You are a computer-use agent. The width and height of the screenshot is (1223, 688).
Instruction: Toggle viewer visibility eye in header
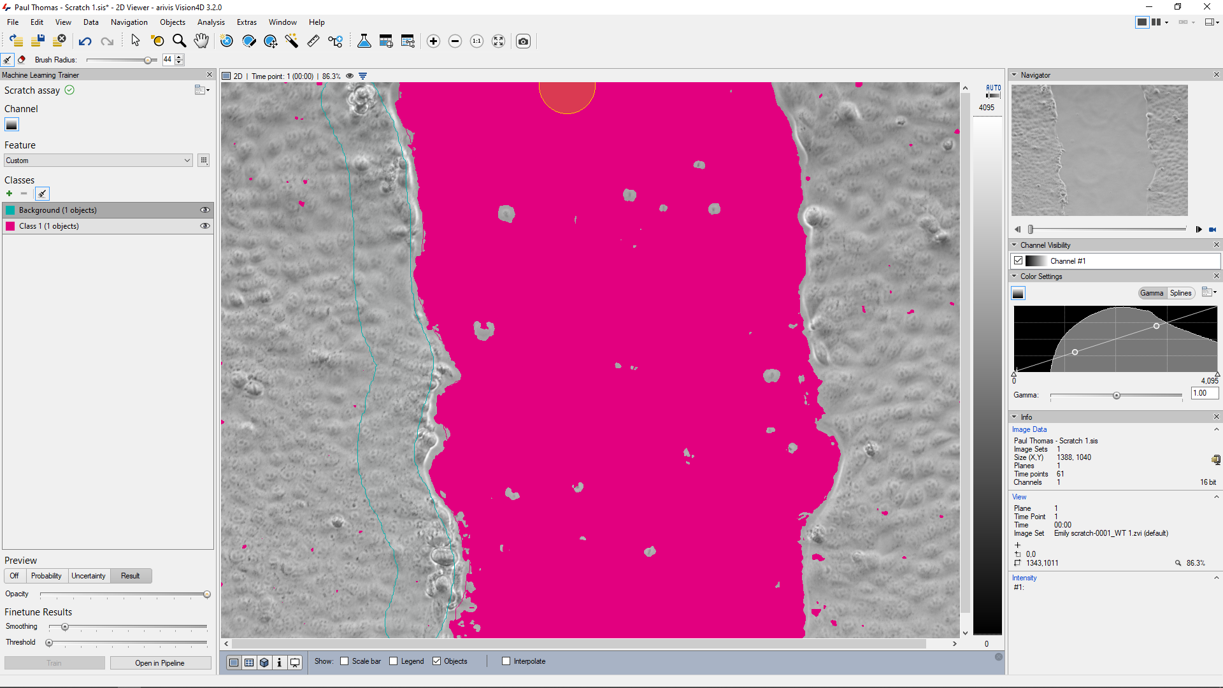[350, 76]
